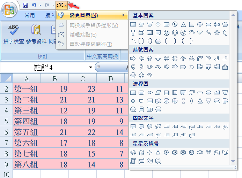Viewport: 242px width, 178px height.
Task: Pick the isosceles triangle basic shape
Action: [x=183, y=24]
